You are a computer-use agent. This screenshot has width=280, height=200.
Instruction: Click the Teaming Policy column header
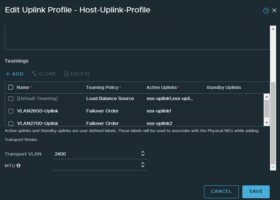pos(103,88)
